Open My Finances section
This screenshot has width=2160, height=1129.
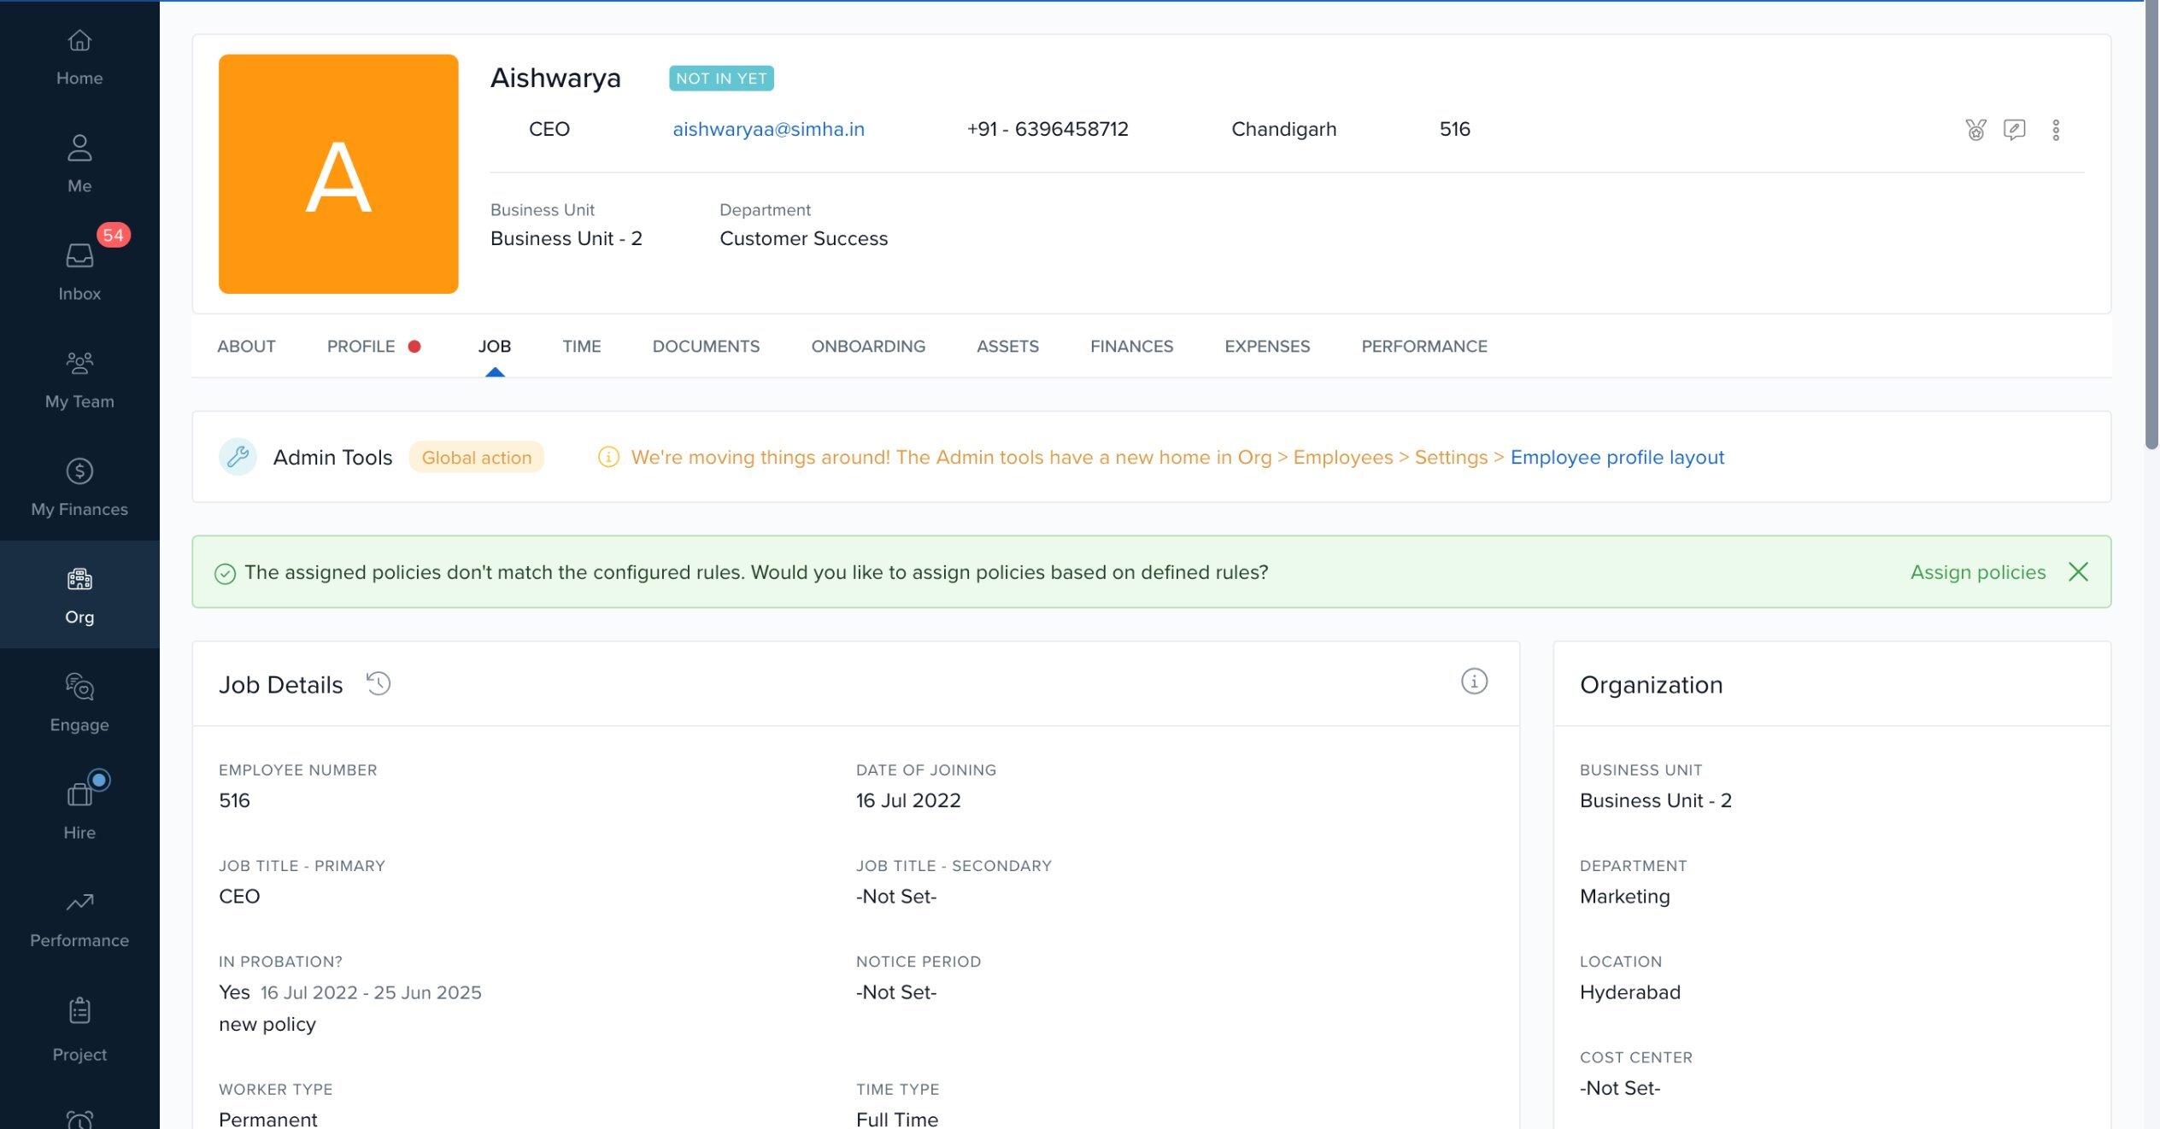pos(79,487)
